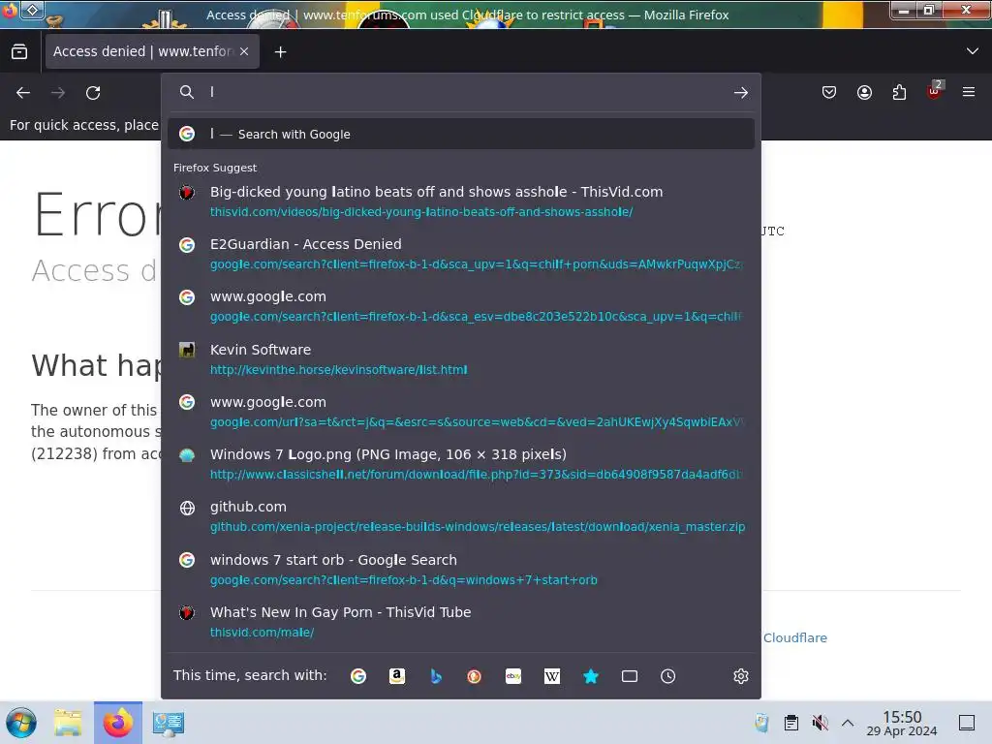The width and height of the screenshot is (992, 744).
Task: Reload the current page
Action: pos(93,93)
